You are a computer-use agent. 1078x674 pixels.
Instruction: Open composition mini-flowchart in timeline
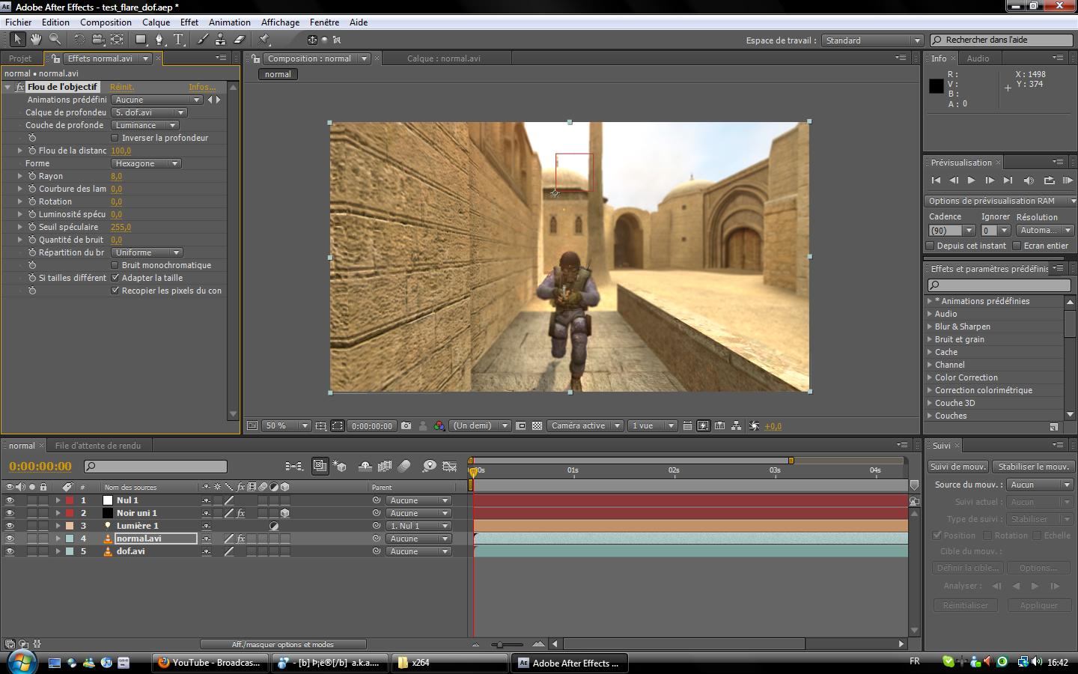click(x=294, y=466)
